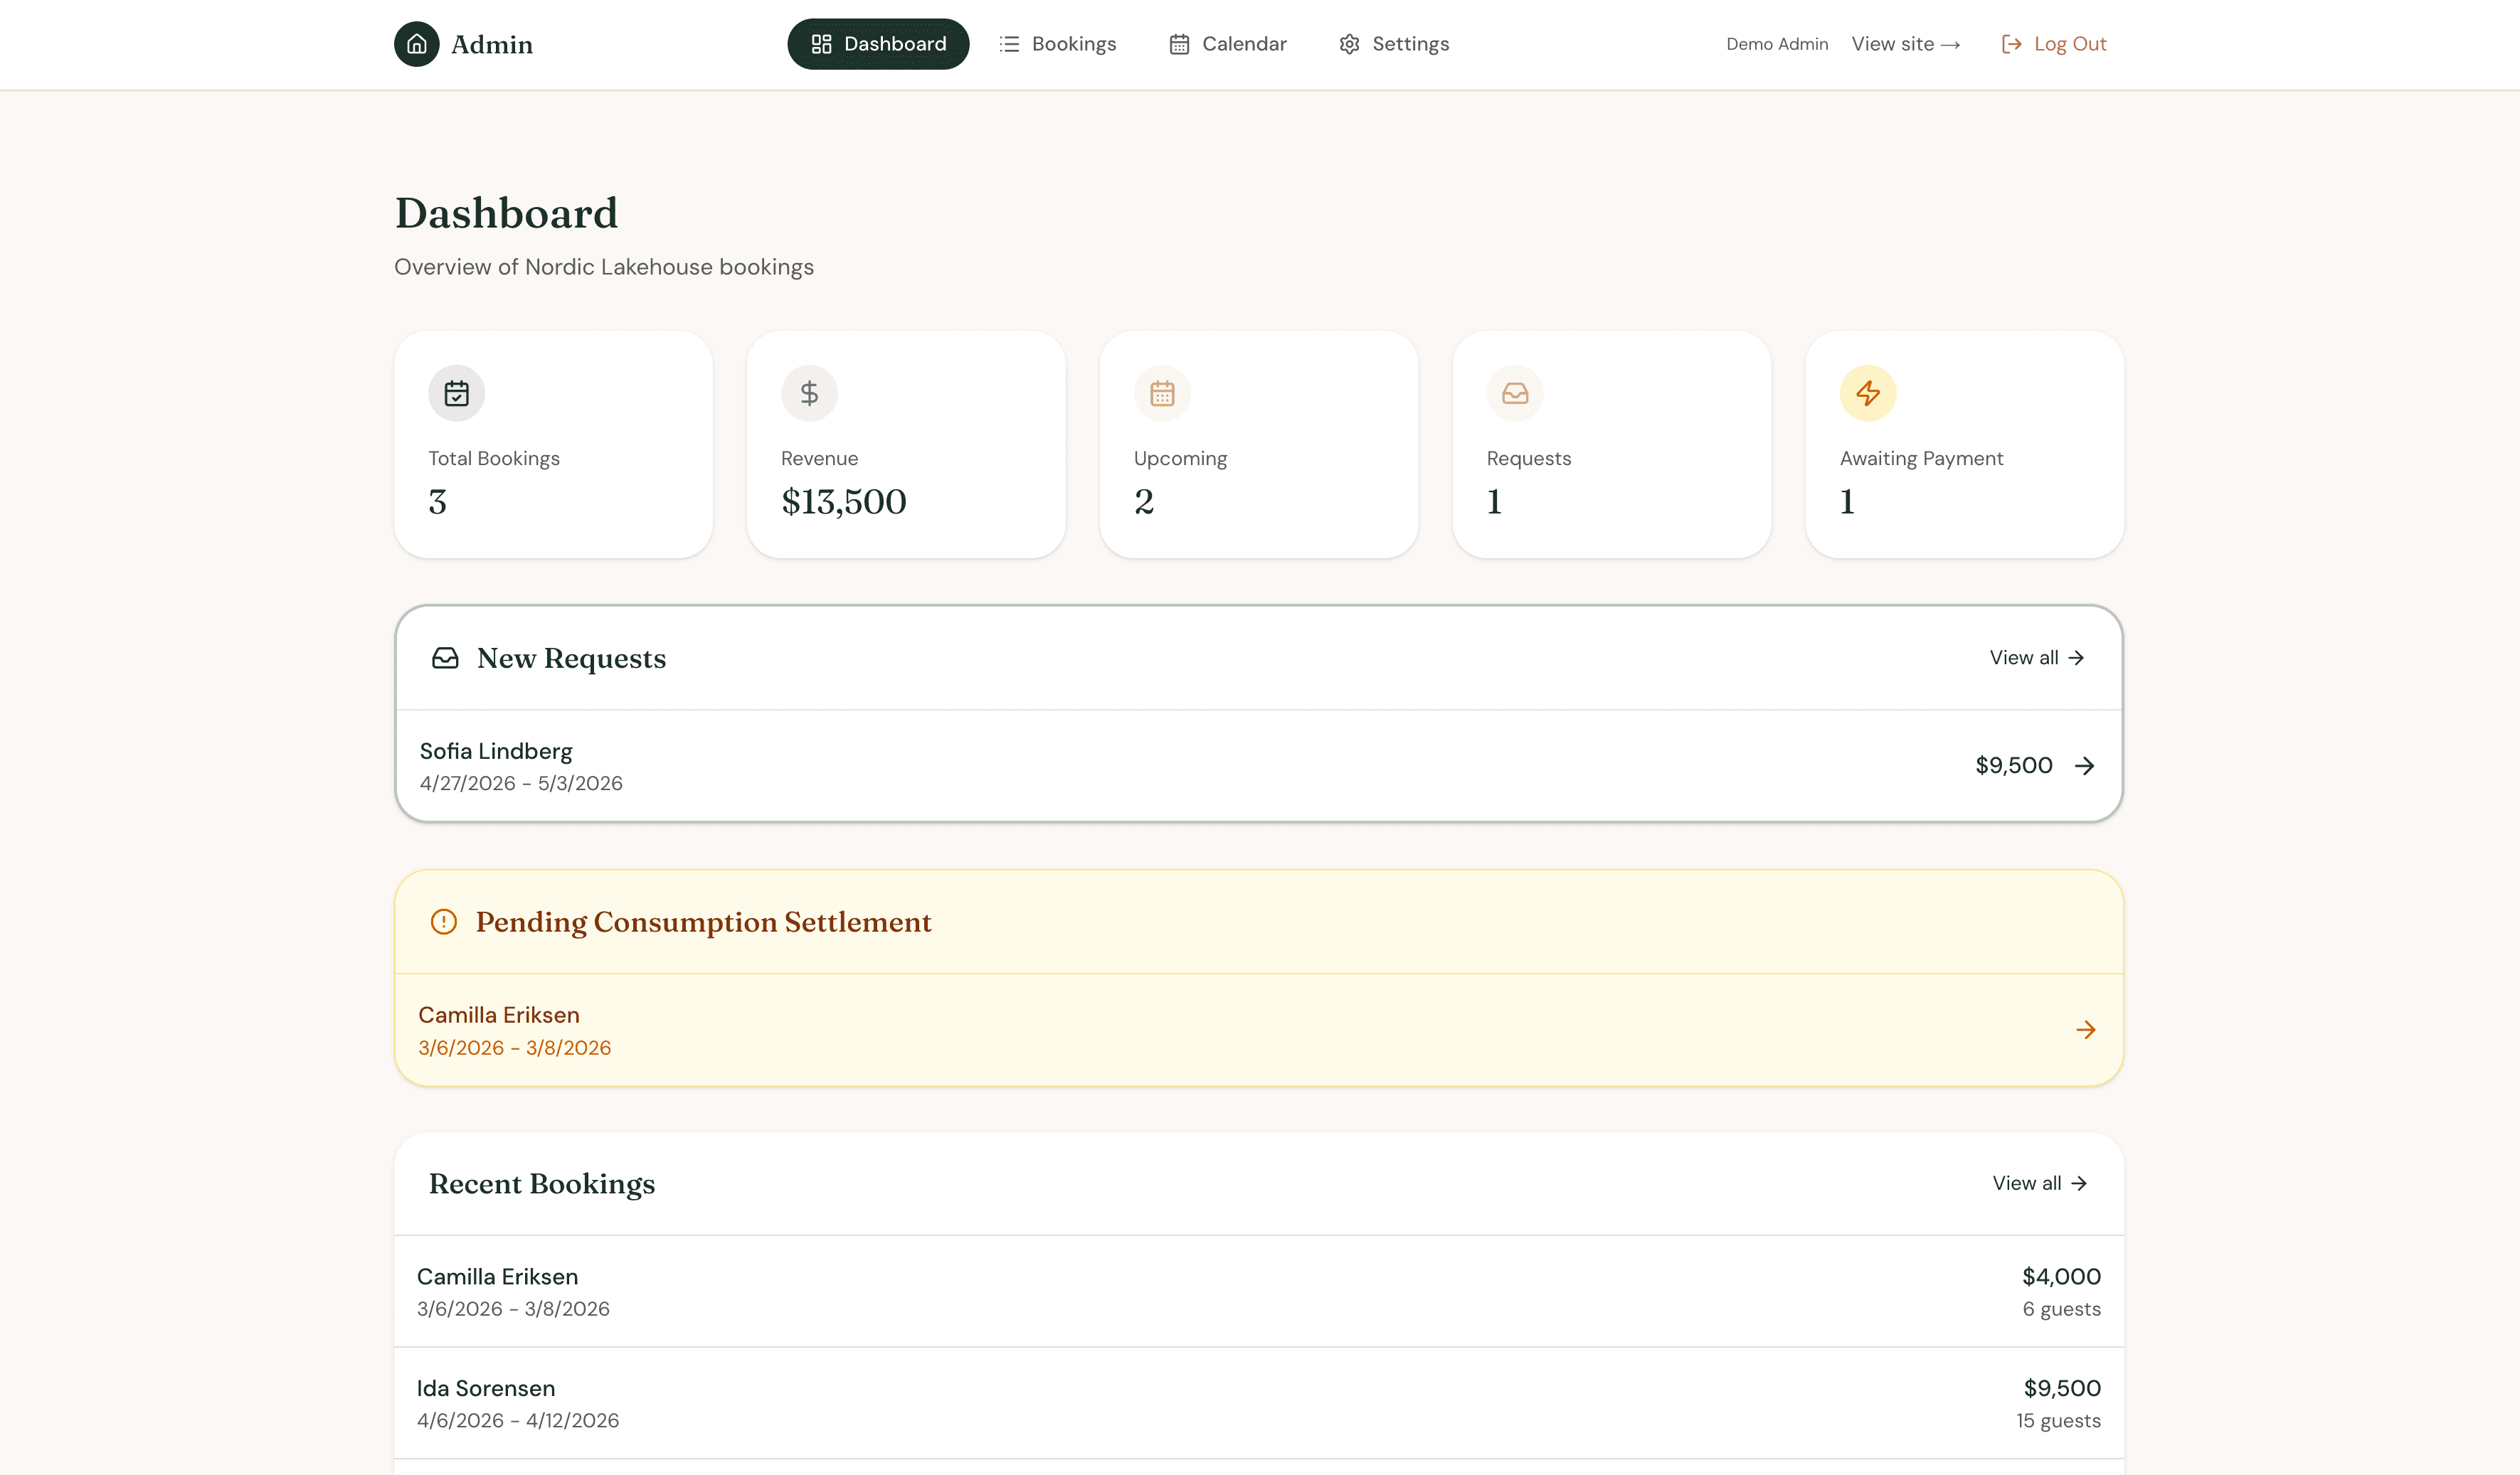
Task: Click the arrow next to Sofia Lindberg's $9,500
Action: pos(2086,765)
